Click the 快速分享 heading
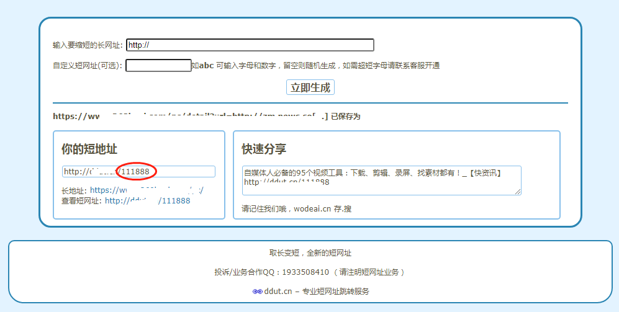 pyautogui.click(x=264, y=149)
